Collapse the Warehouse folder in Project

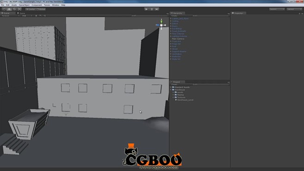click(171, 90)
